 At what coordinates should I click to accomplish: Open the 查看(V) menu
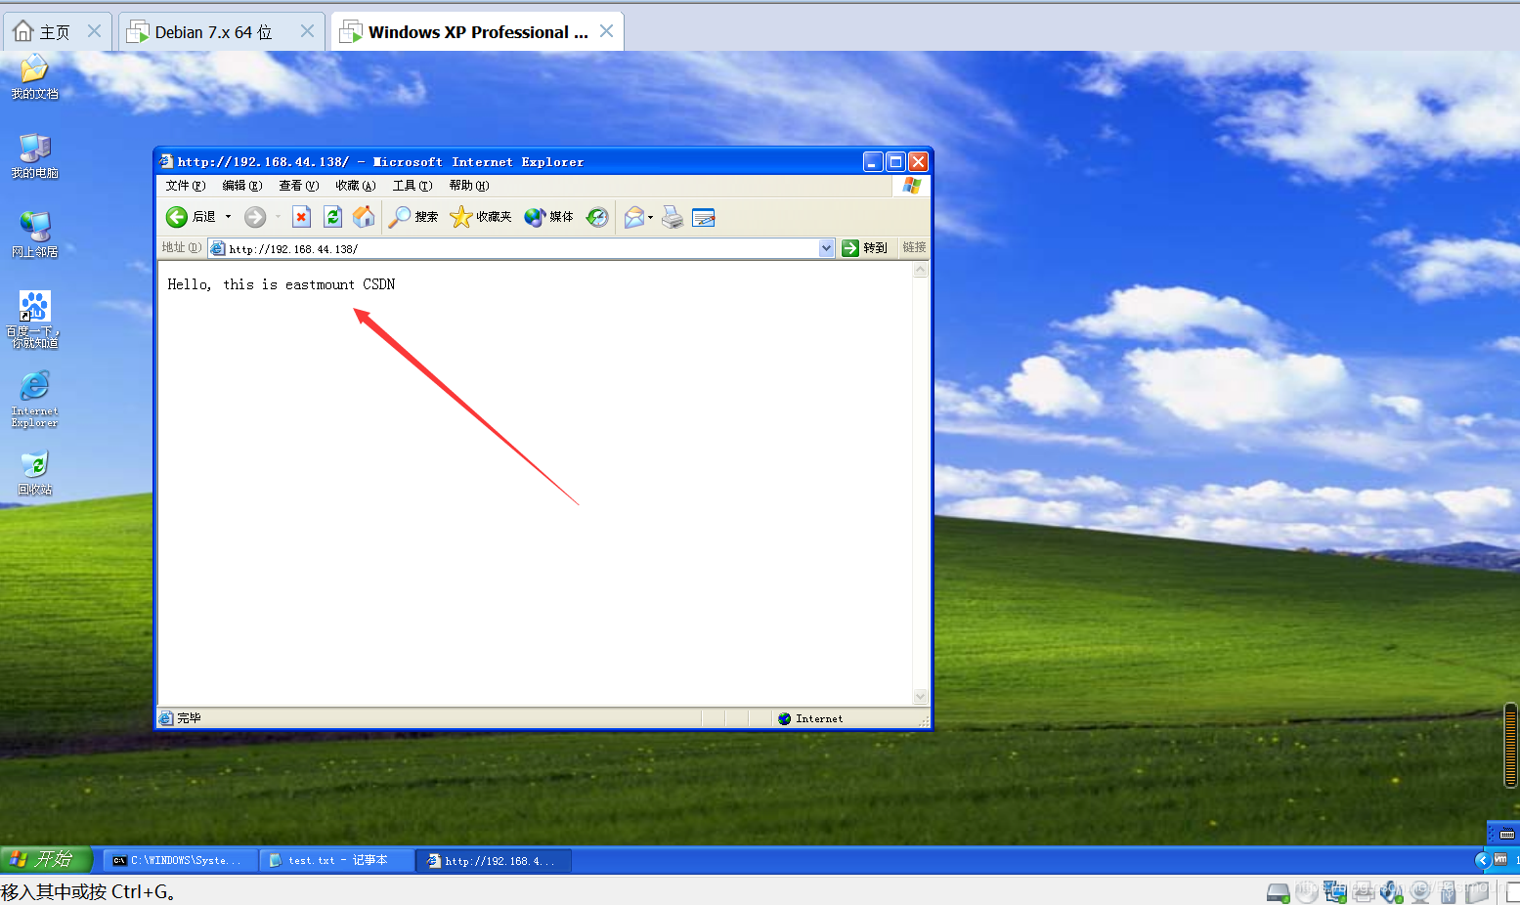[x=298, y=186]
